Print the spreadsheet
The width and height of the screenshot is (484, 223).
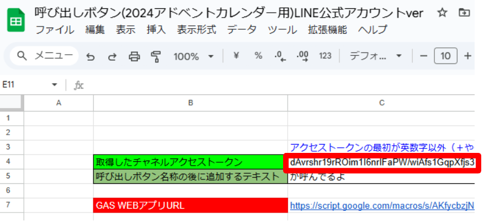(134, 56)
